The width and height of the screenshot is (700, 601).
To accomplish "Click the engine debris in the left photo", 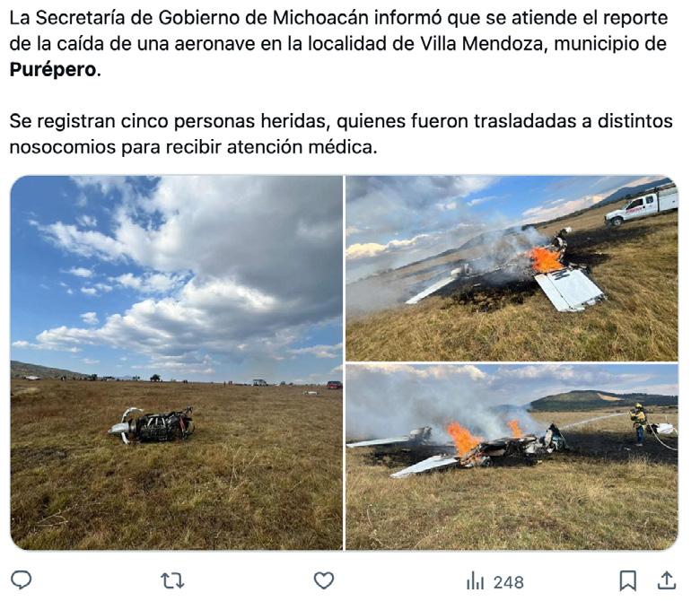I will [x=152, y=425].
